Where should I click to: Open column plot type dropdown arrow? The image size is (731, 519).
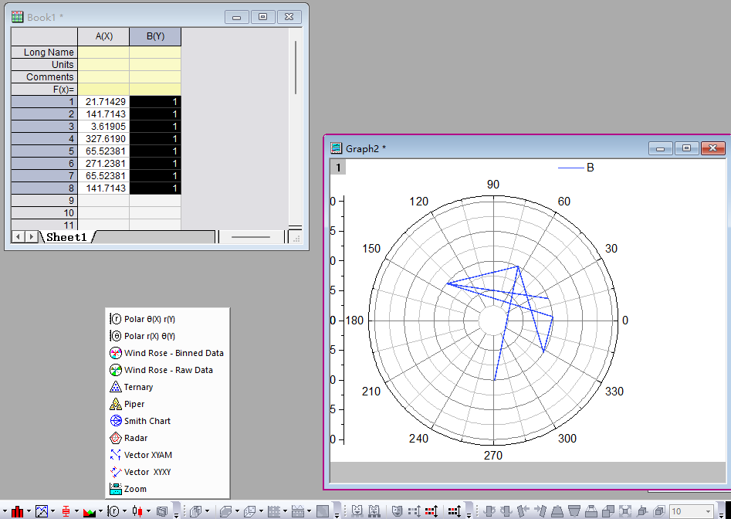pos(29,511)
